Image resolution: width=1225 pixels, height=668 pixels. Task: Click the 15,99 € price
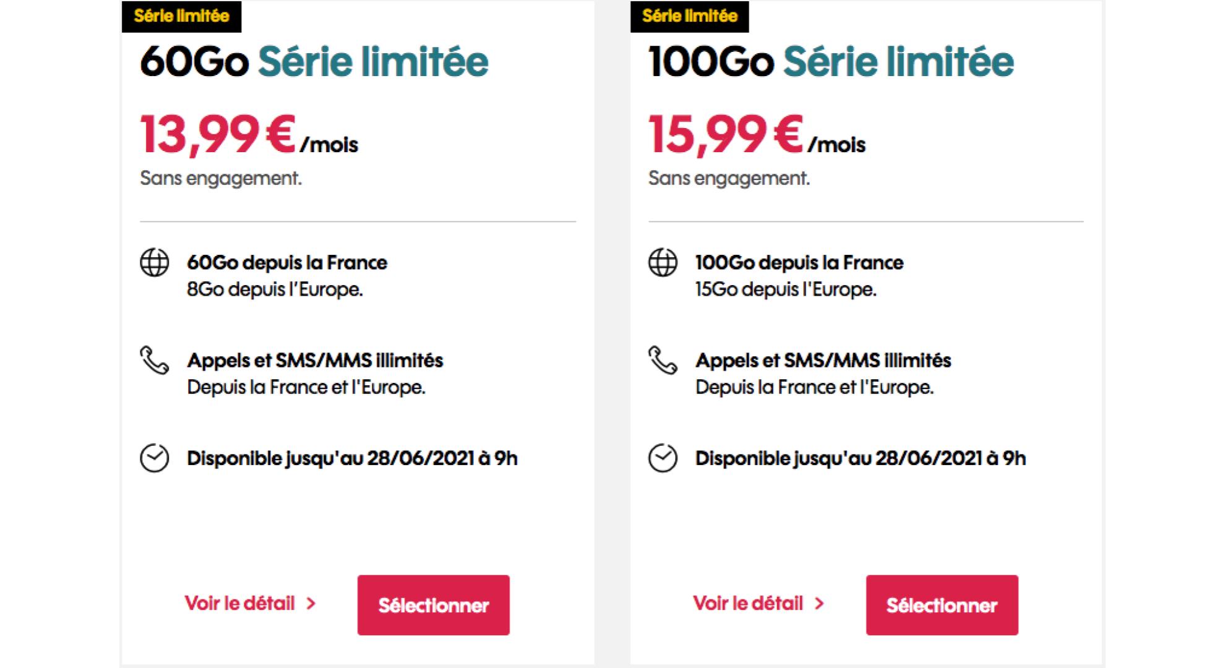coord(726,134)
